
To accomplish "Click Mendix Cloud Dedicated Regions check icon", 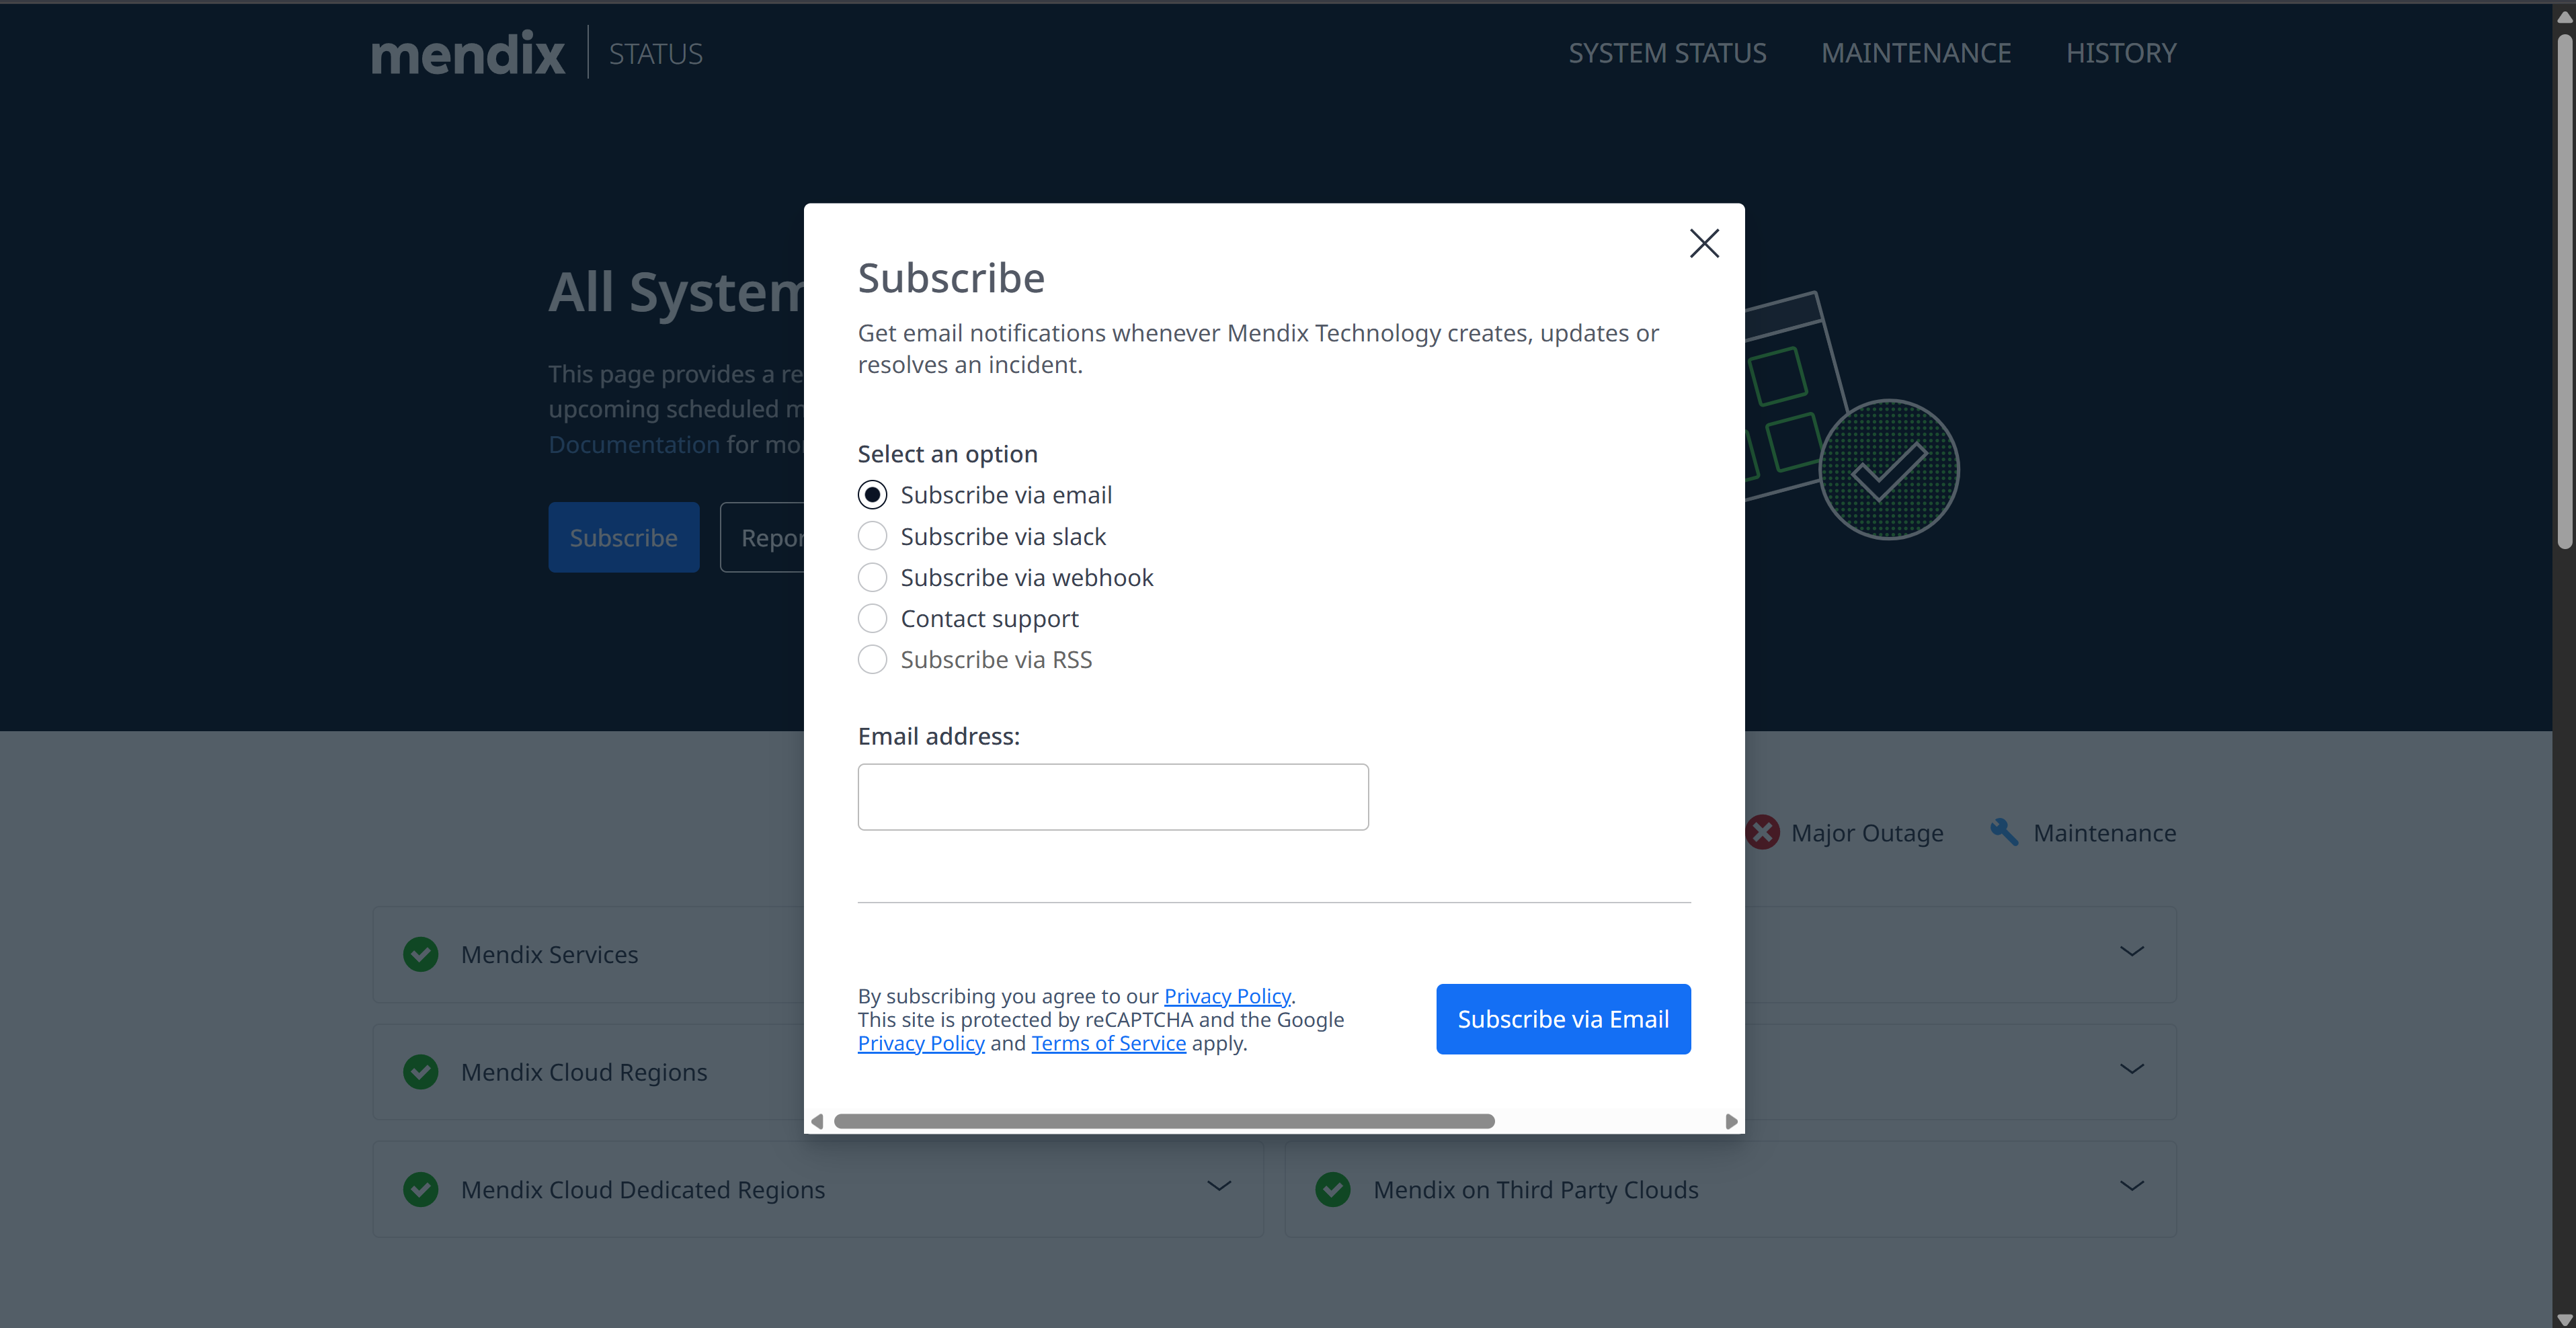I will (x=421, y=1189).
